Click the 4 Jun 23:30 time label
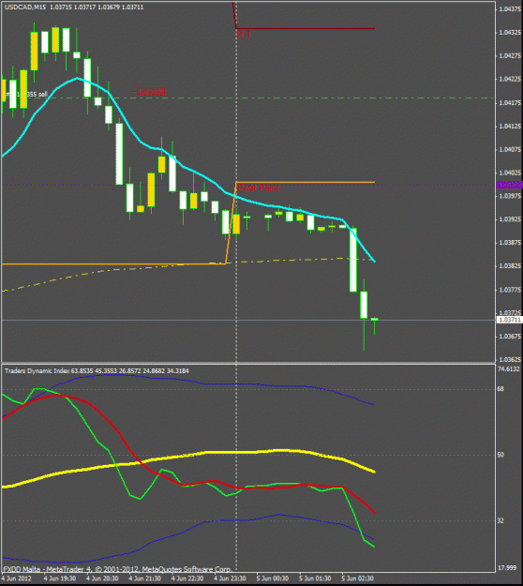The width and height of the screenshot is (523, 586). 231,578
